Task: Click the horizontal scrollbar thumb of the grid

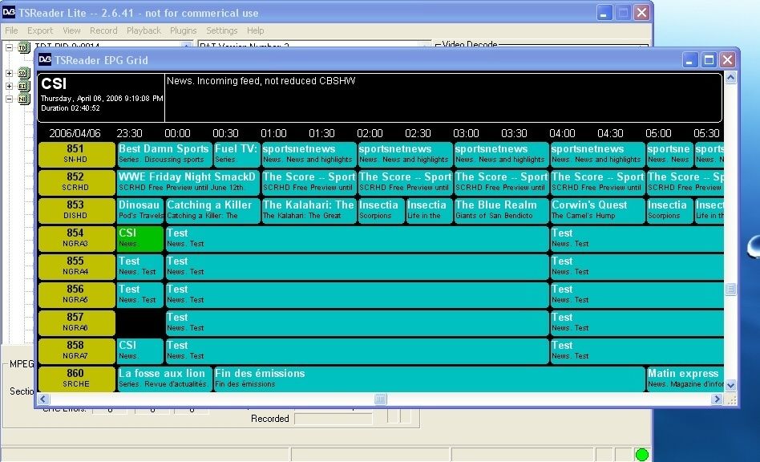Action: (380, 399)
